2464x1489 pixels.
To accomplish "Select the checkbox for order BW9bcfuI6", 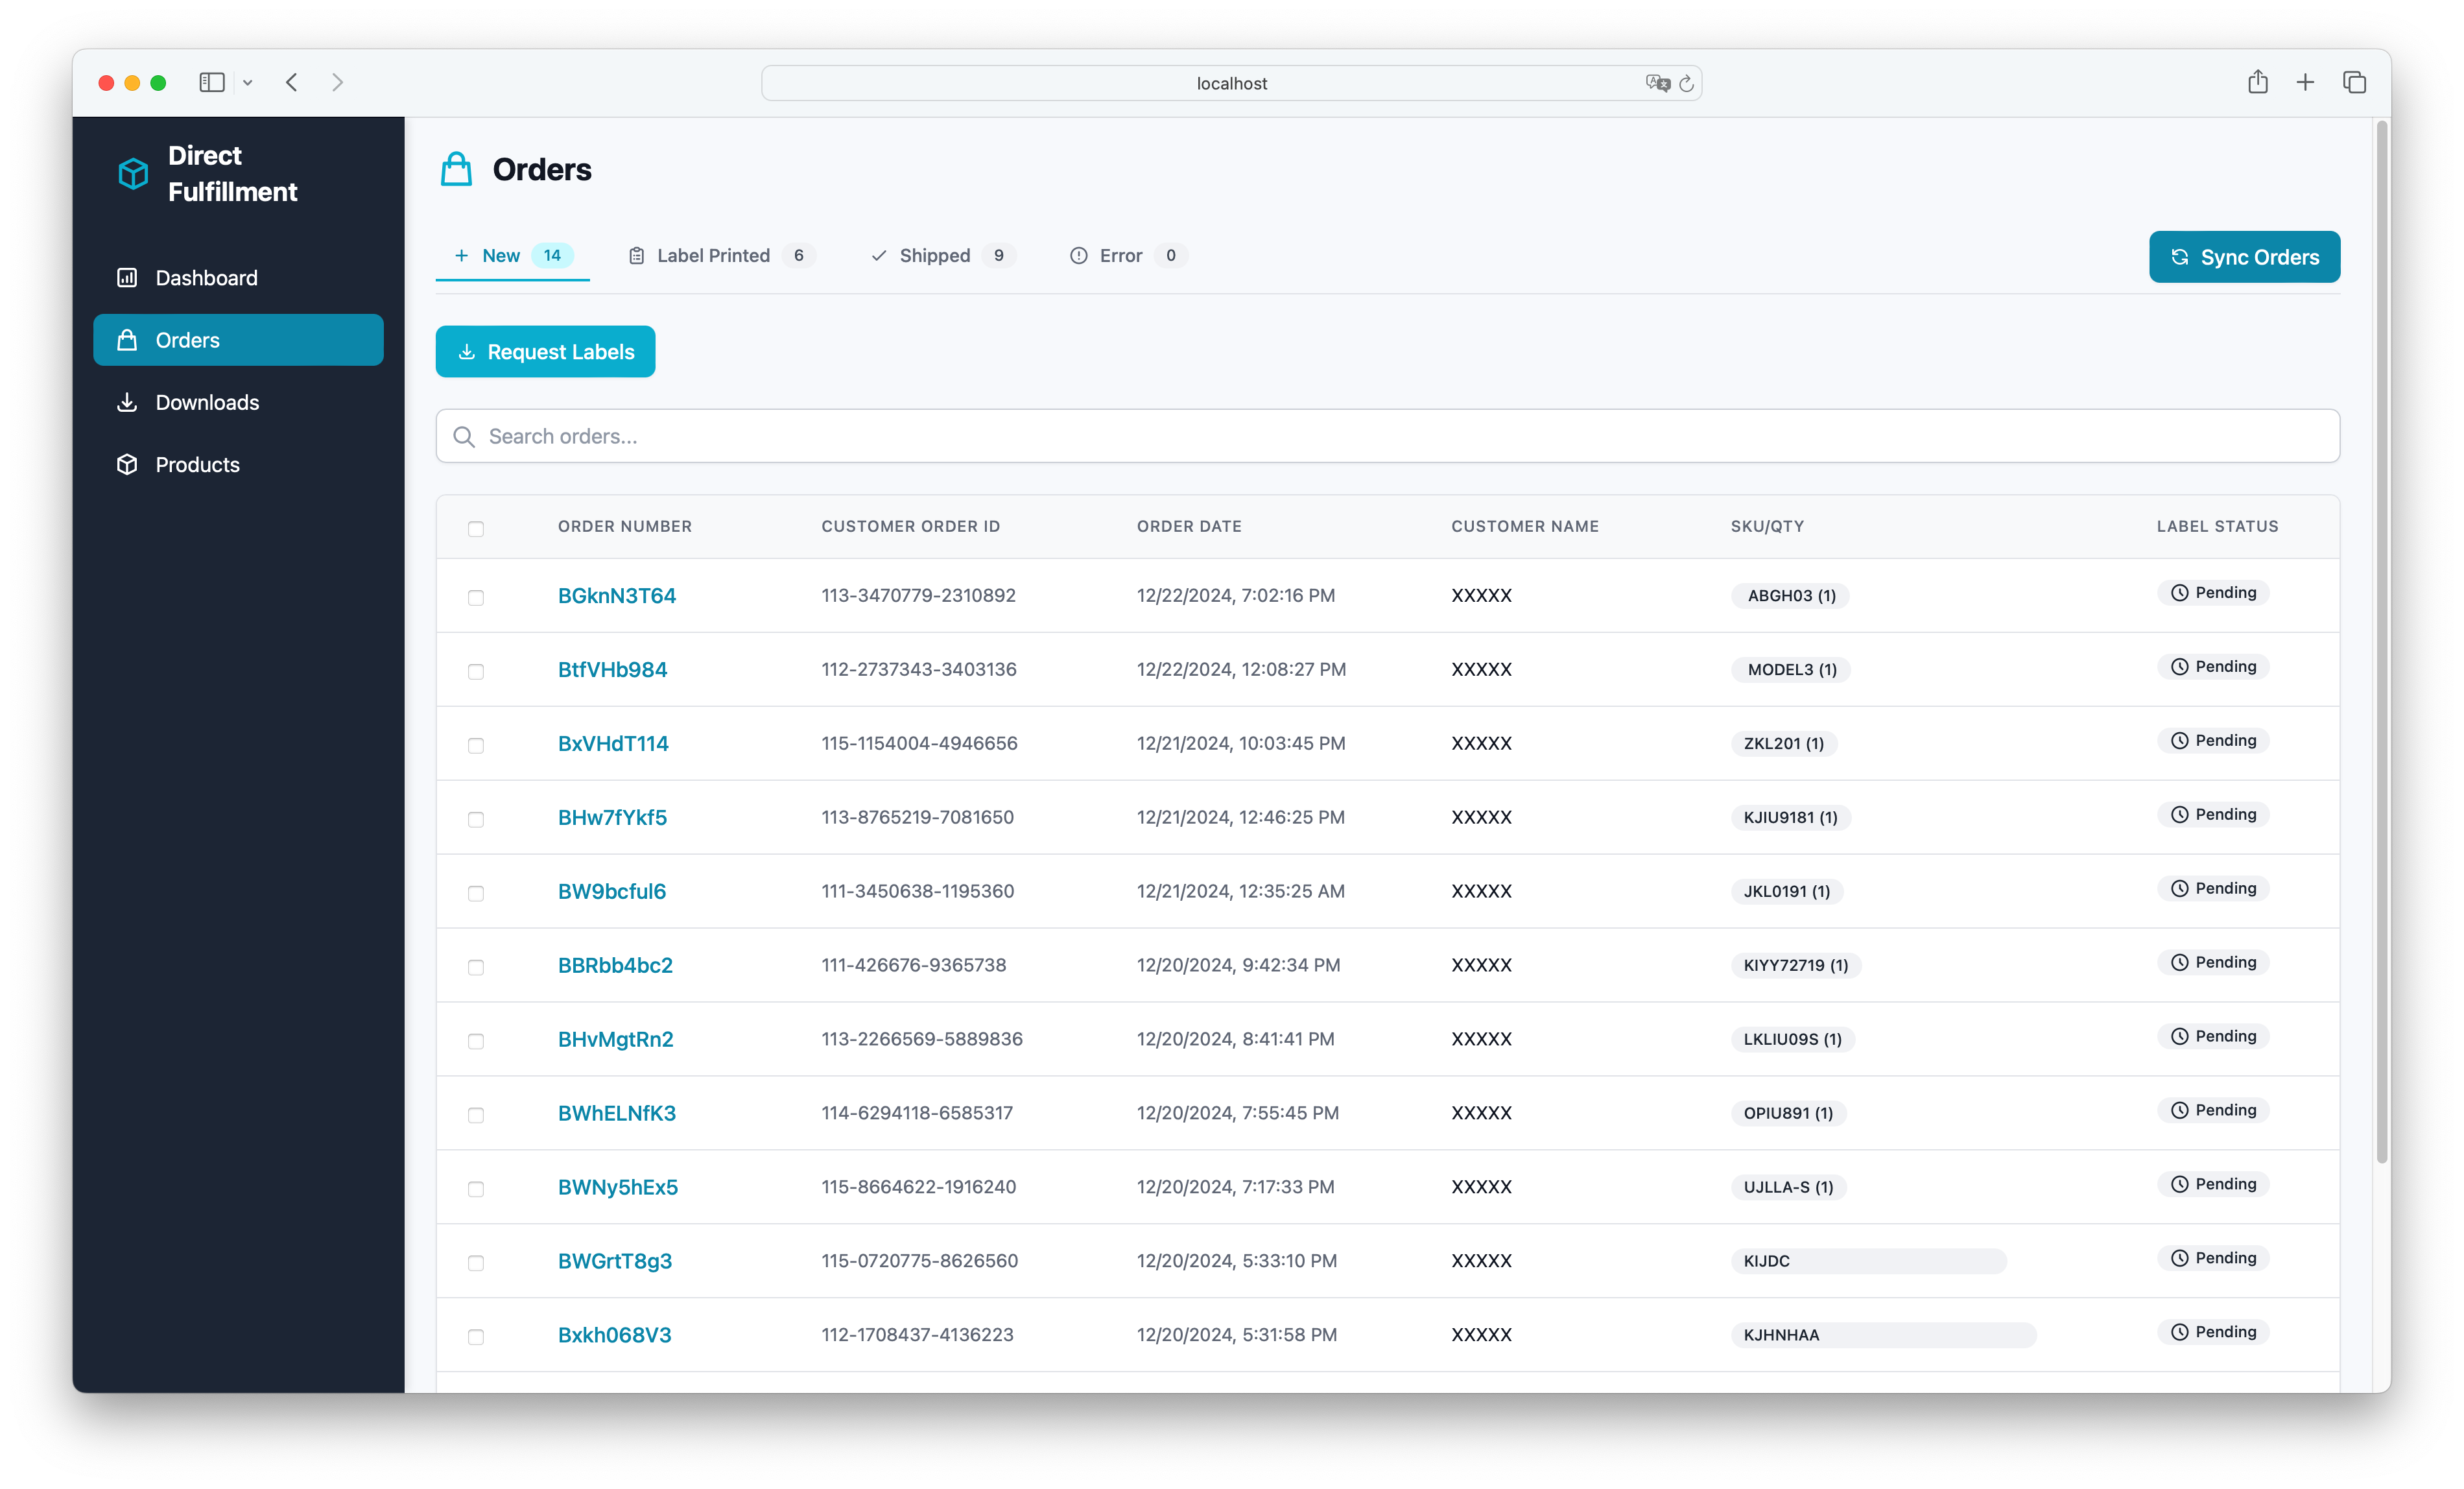I will click(476, 893).
